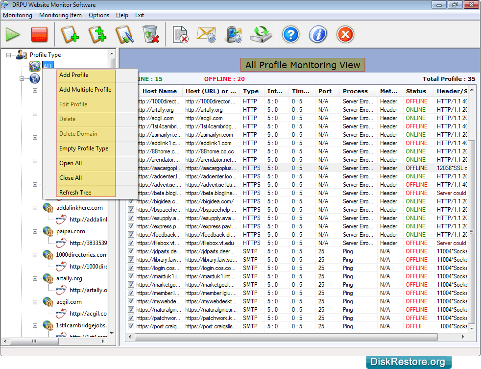Collapse the 1st4cambridgejobs tree node
This screenshot has height=369, width=481.
(x=35, y=325)
